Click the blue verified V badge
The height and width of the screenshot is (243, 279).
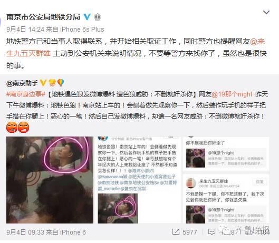pyautogui.click(x=87, y=17)
